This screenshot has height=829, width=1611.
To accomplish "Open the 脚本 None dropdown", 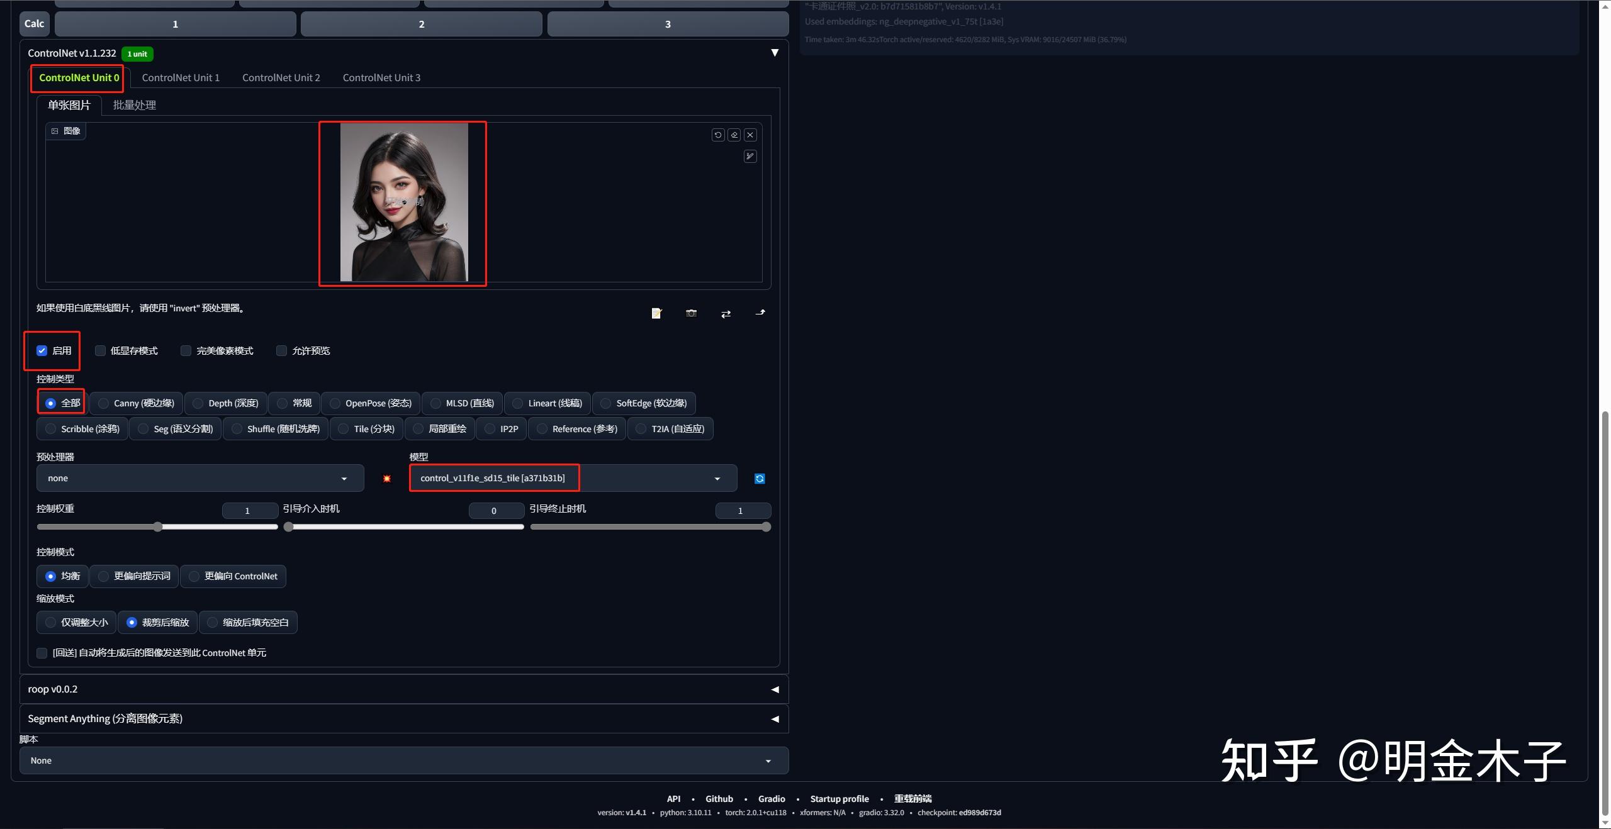I will pyautogui.click(x=403, y=760).
